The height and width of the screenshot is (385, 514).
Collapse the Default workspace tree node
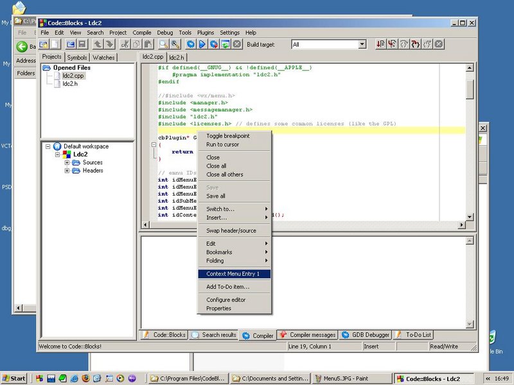[x=48, y=146]
